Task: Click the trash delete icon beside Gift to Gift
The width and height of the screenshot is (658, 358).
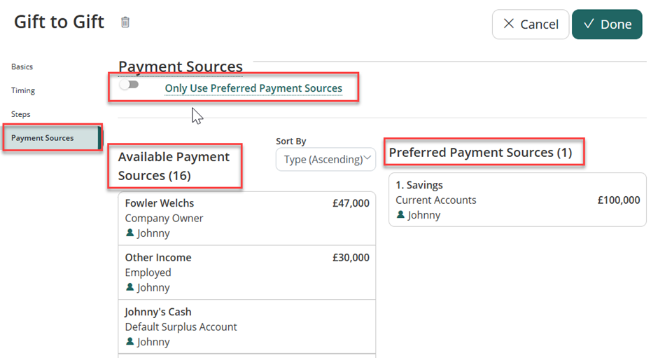Action: coord(125,22)
